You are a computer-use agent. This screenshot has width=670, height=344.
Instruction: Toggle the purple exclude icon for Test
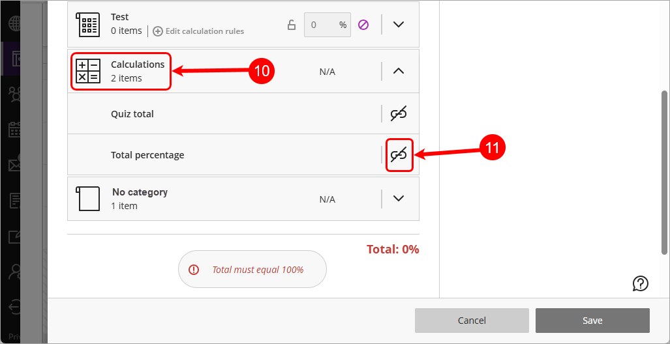pyautogui.click(x=363, y=25)
